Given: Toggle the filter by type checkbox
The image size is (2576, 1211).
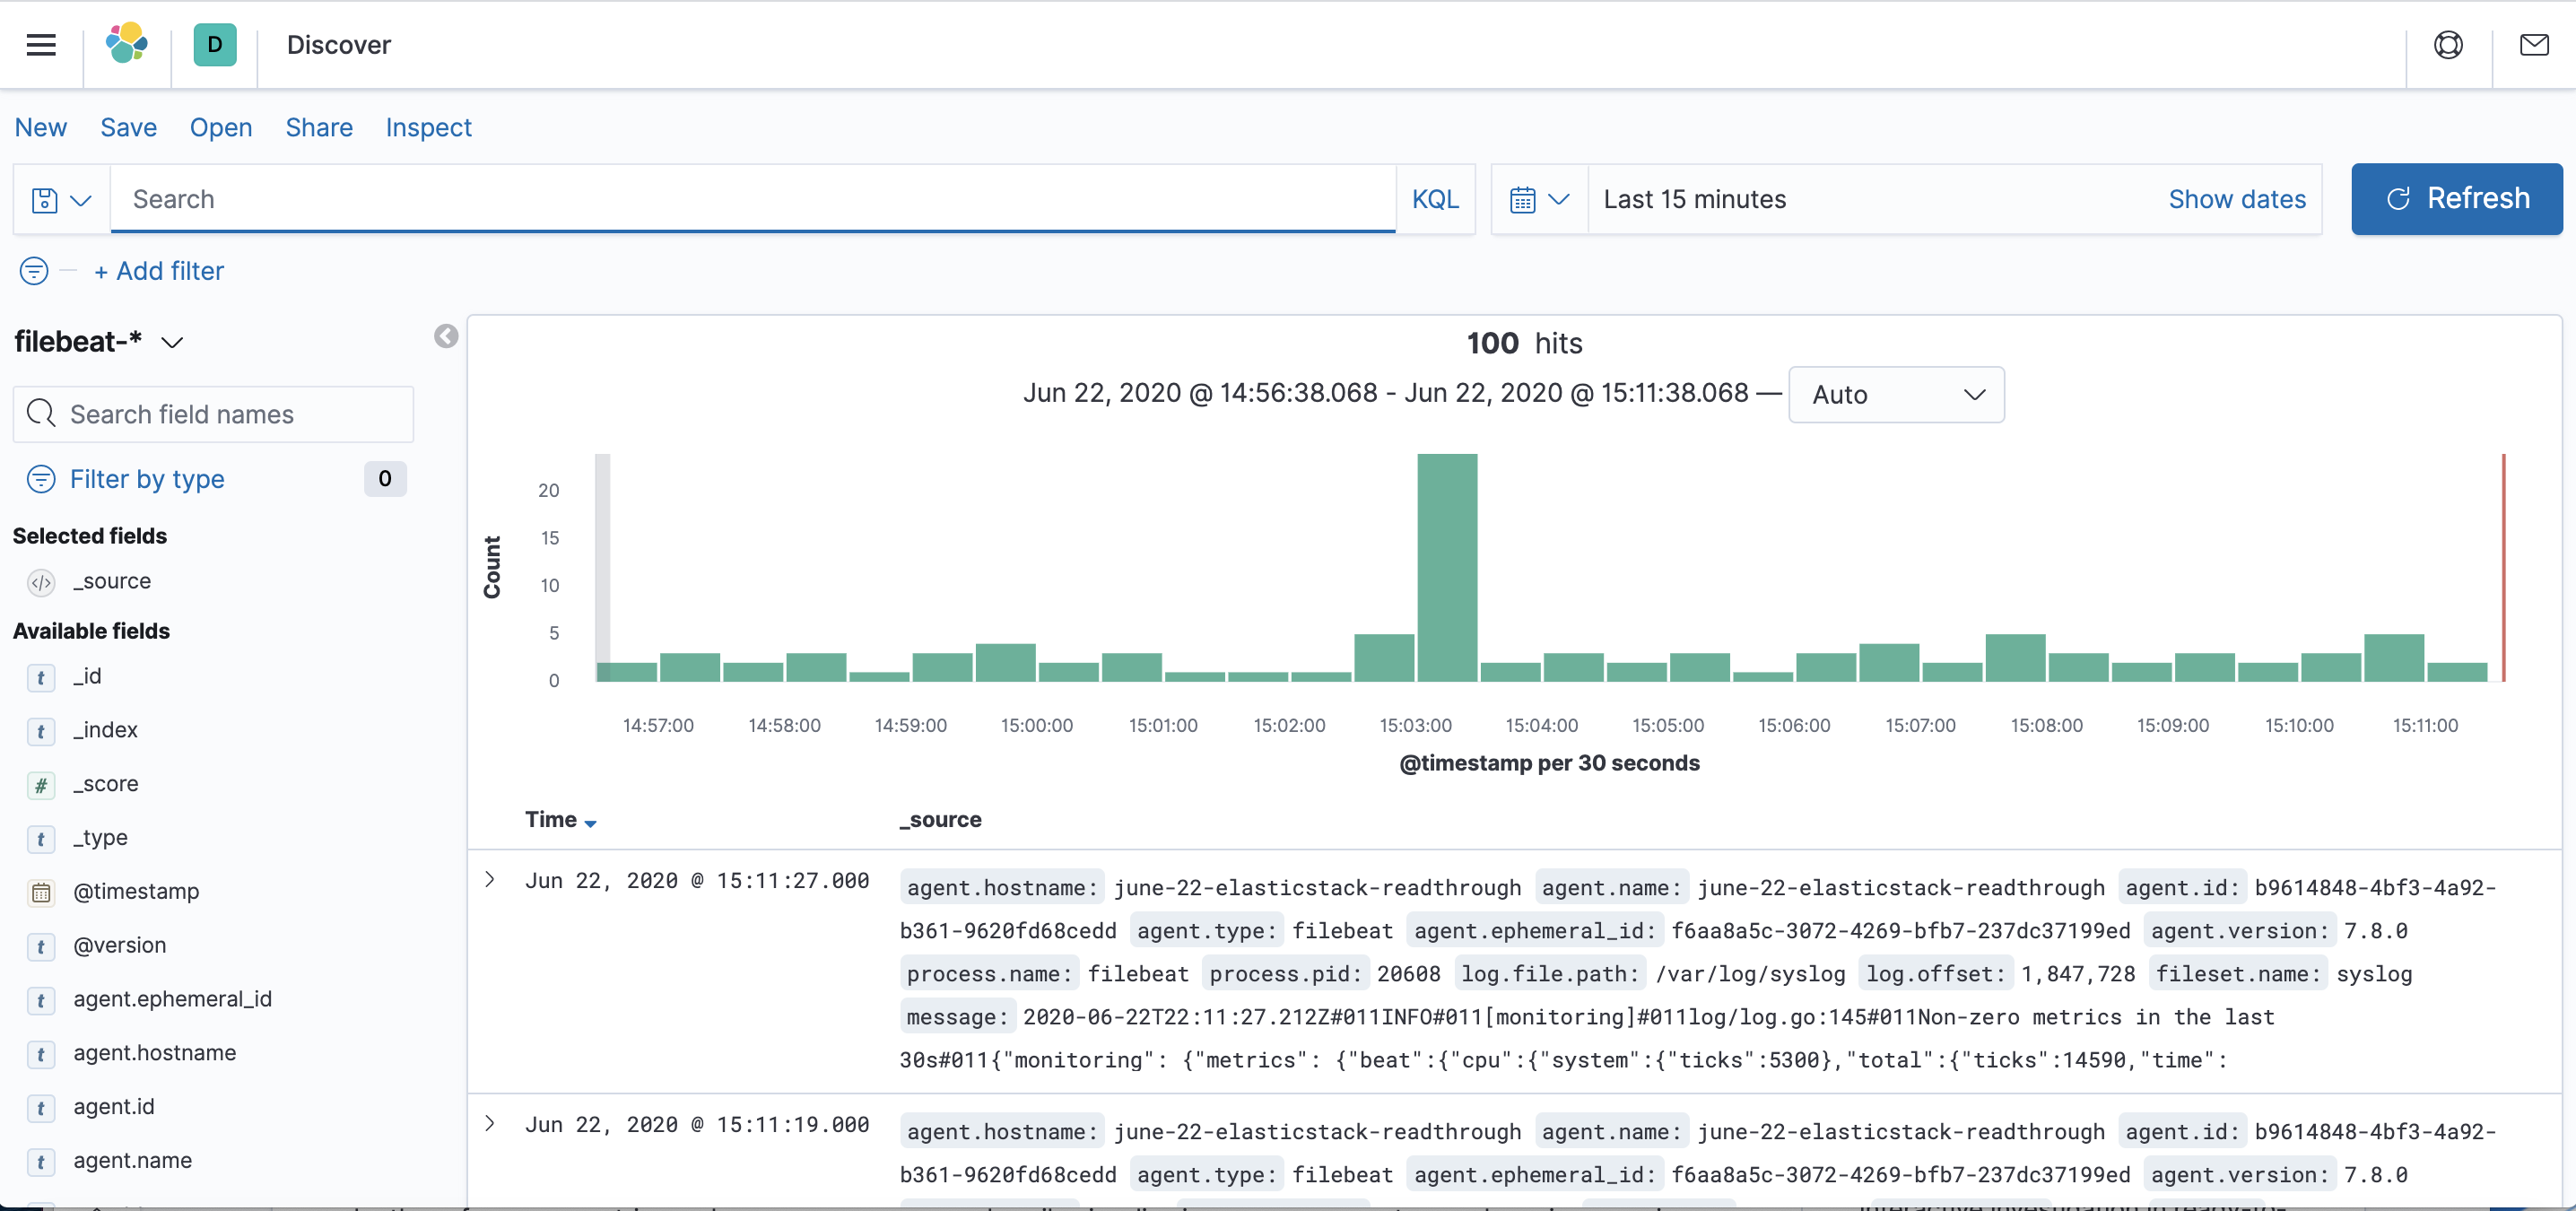Looking at the screenshot, I should pos(144,480).
